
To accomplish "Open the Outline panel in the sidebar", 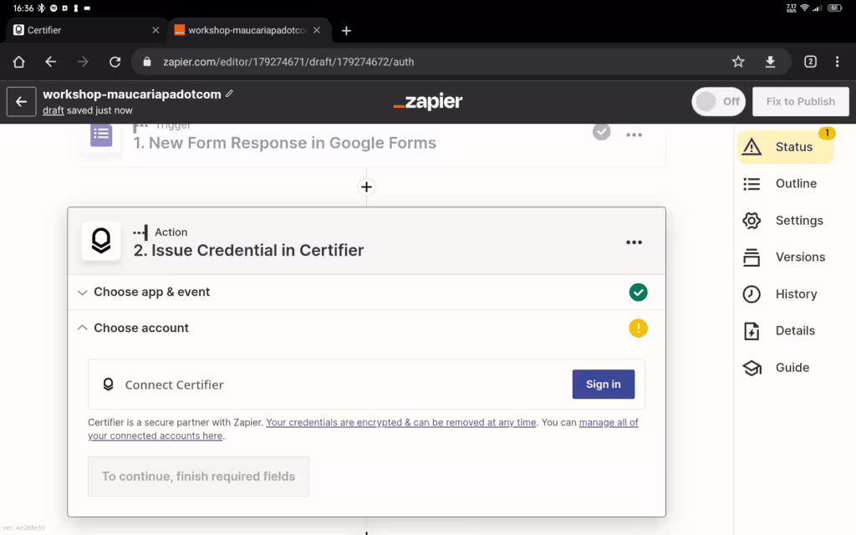I will pos(780,183).
